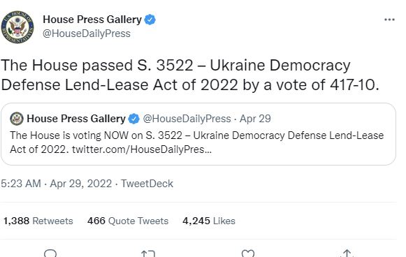Open the House Press Gallery profile name
Screen dimensions: 406x257
click(92, 20)
